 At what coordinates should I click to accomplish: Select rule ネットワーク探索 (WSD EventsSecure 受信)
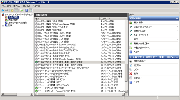tap(56, 24)
